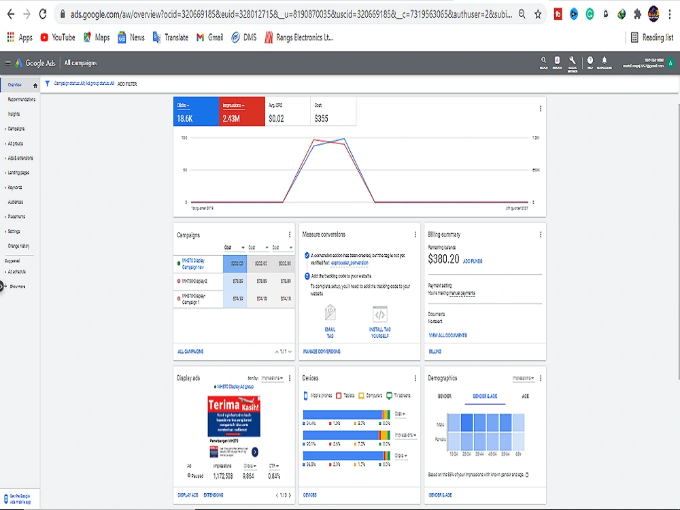Click the home icon beside Overview

(35, 86)
